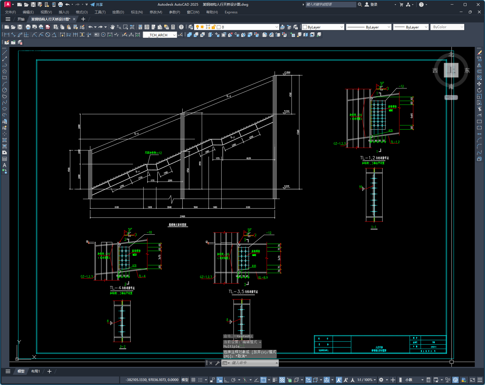
Task: Click the Move tool in modify toolbar
Action: 479,84
